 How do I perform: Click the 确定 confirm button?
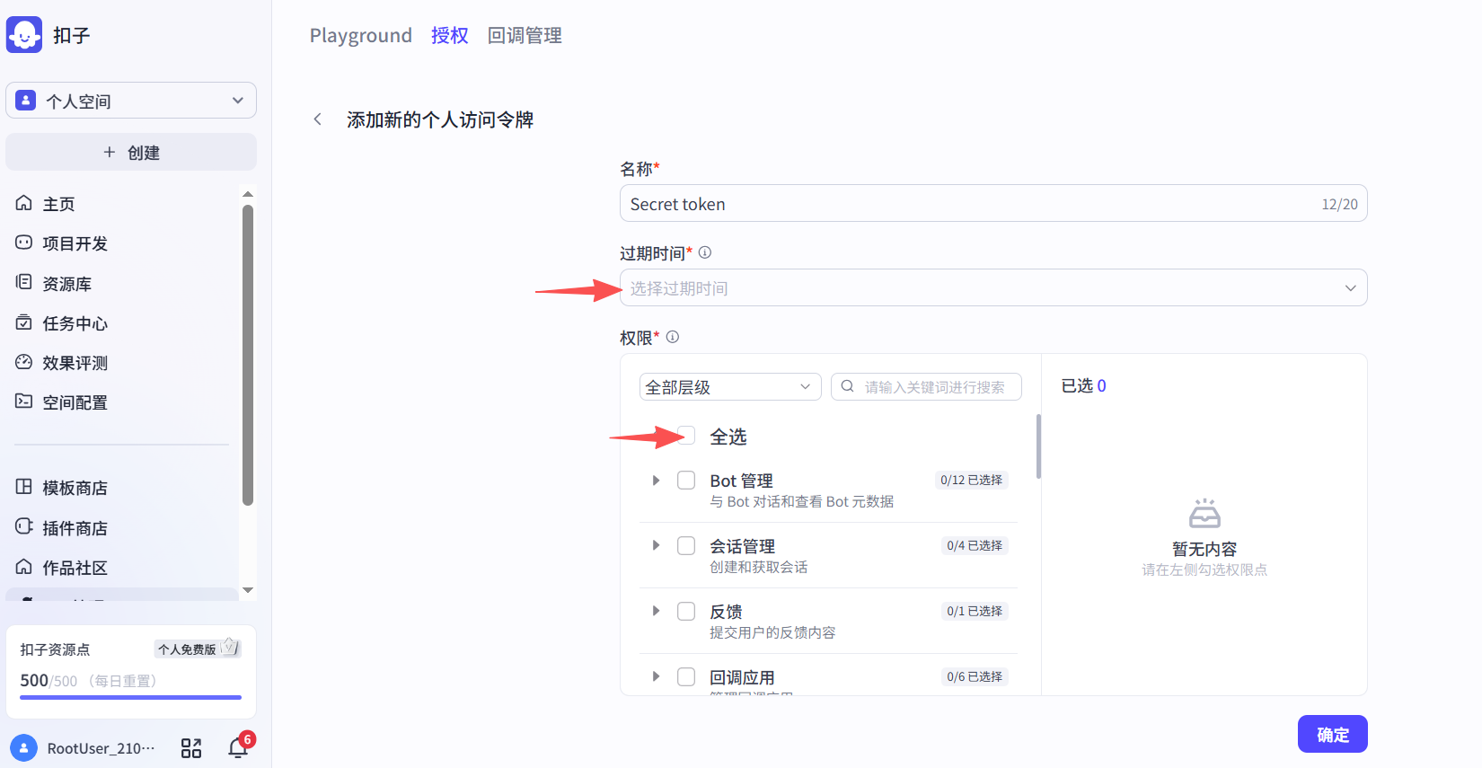[1332, 734]
